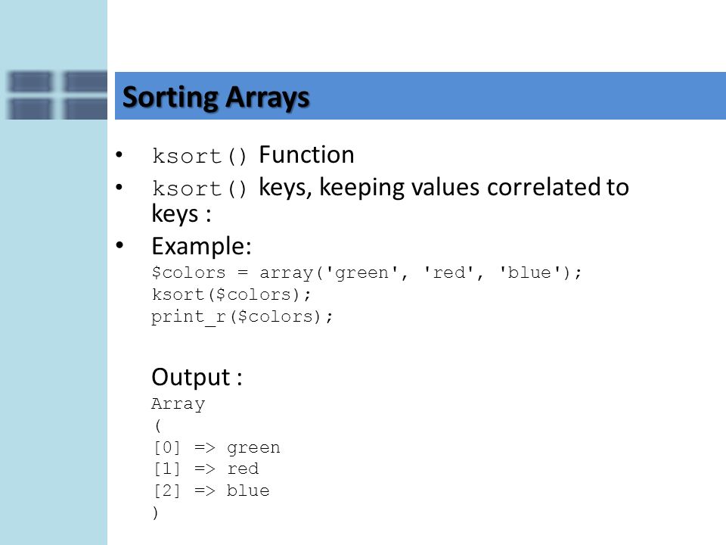Viewport: 726px width, 545px height.
Task: Click the "$colors = array(...)" code line
Action: point(366,272)
